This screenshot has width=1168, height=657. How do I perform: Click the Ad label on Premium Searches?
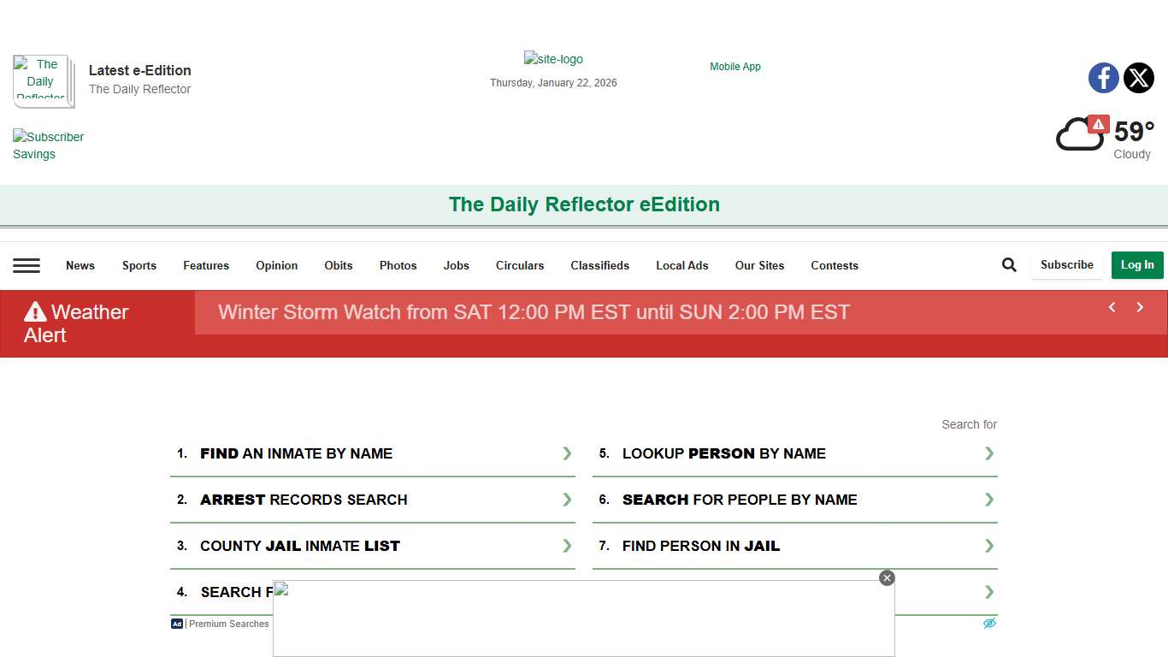pyautogui.click(x=176, y=624)
